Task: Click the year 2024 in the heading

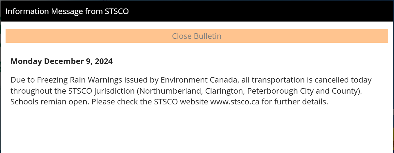Action: [x=104, y=61]
